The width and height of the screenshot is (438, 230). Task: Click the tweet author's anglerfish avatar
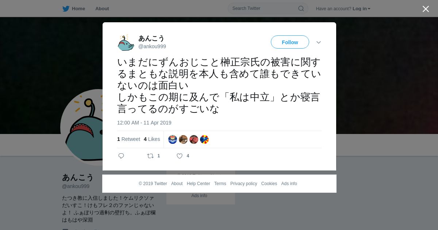(x=126, y=42)
